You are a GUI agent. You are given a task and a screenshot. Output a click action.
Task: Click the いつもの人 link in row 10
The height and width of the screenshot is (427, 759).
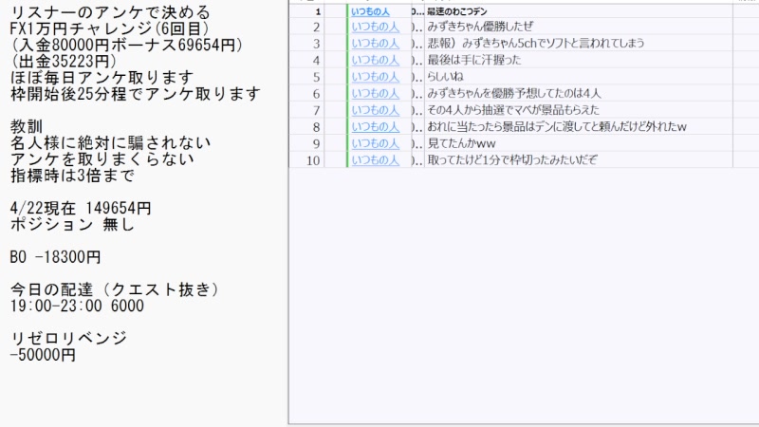pos(375,159)
